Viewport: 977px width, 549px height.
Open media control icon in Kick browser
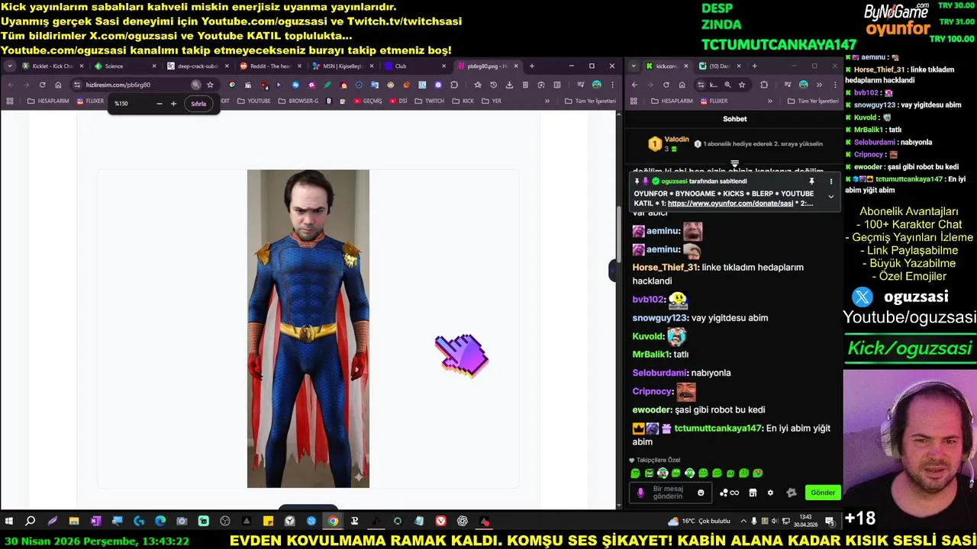(788, 85)
